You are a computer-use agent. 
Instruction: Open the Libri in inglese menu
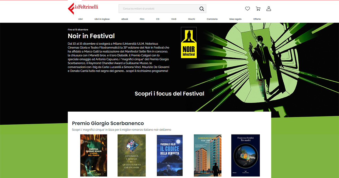(102, 19)
